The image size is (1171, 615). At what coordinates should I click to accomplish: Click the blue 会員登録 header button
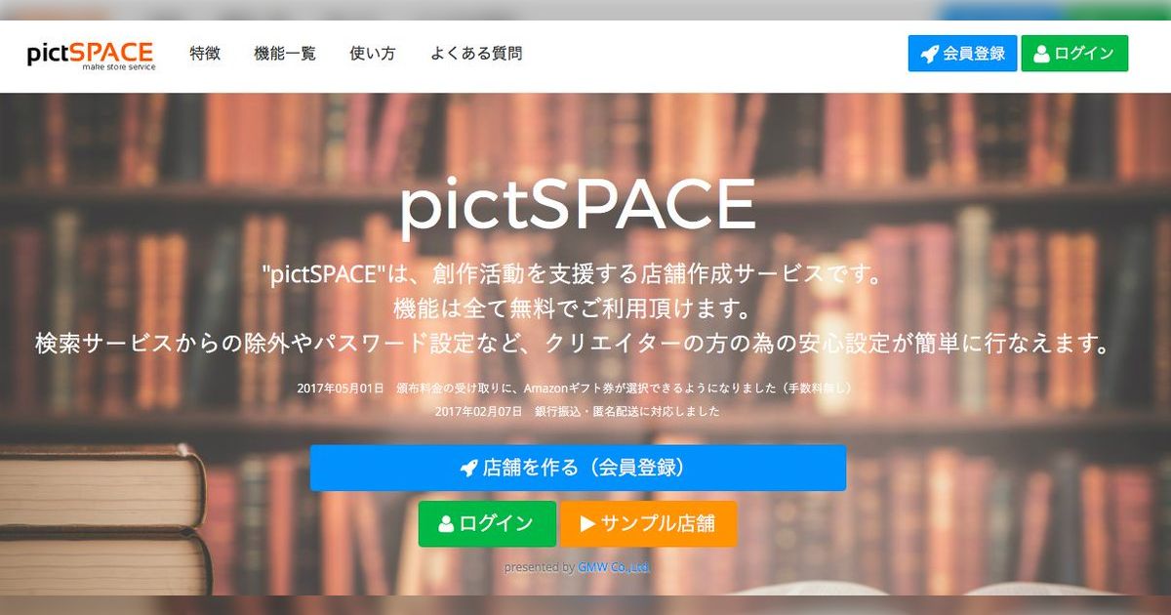point(963,54)
